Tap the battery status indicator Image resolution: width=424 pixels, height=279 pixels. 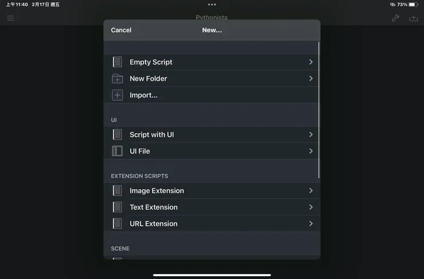412,5
